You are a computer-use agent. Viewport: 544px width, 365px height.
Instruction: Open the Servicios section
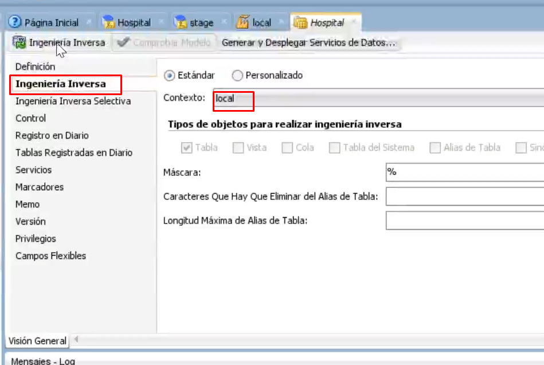point(33,170)
